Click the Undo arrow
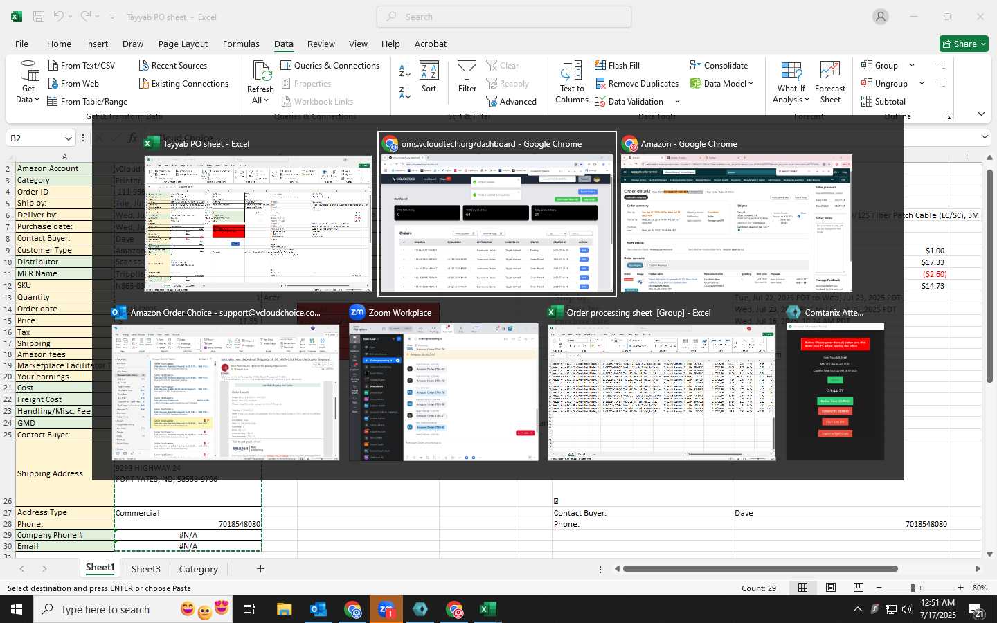Screen dimensions: 997x623 tap(59, 17)
